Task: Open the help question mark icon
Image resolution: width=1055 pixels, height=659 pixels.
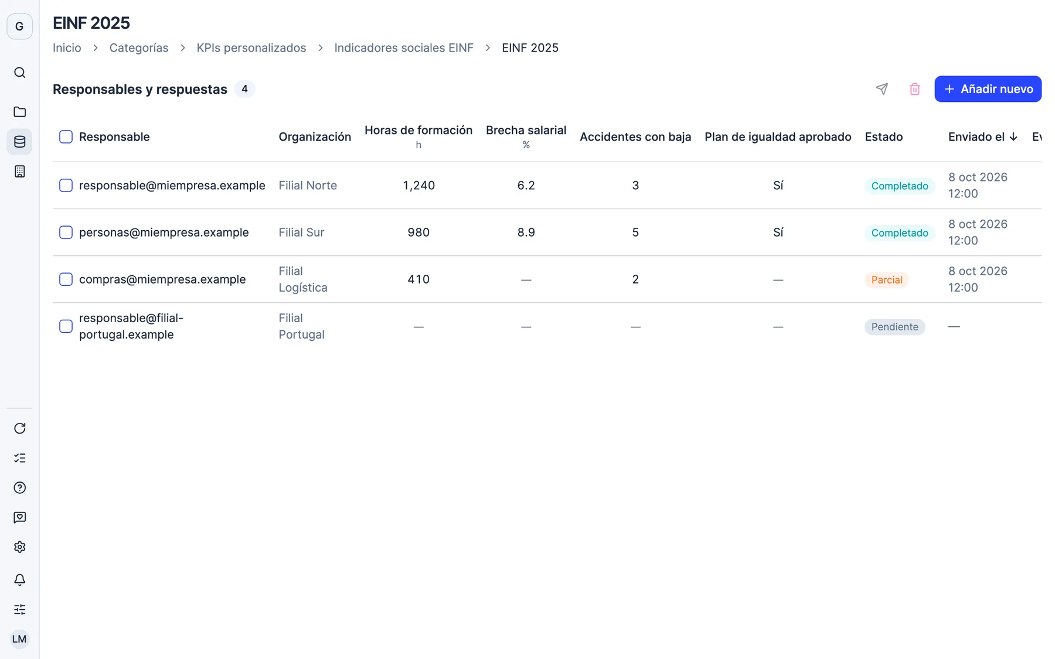Action: [x=19, y=488]
